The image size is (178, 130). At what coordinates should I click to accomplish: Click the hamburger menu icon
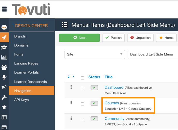4,9
